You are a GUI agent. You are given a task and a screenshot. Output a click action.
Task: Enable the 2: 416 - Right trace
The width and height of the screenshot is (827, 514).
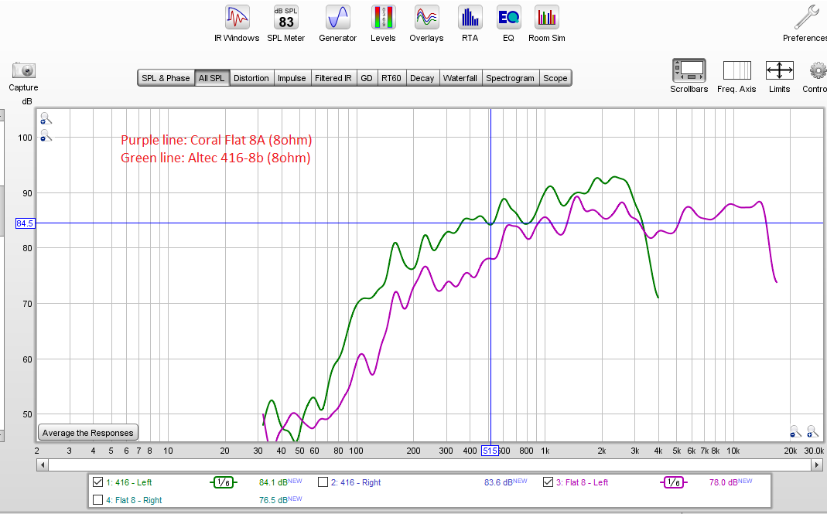323,482
